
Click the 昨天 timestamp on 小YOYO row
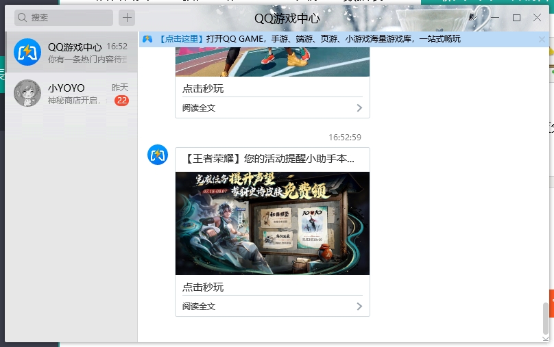click(x=120, y=88)
